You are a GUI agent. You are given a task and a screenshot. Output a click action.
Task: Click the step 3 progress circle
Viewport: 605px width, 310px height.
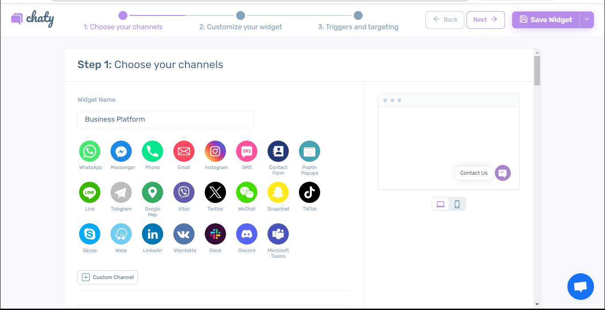(x=358, y=15)
